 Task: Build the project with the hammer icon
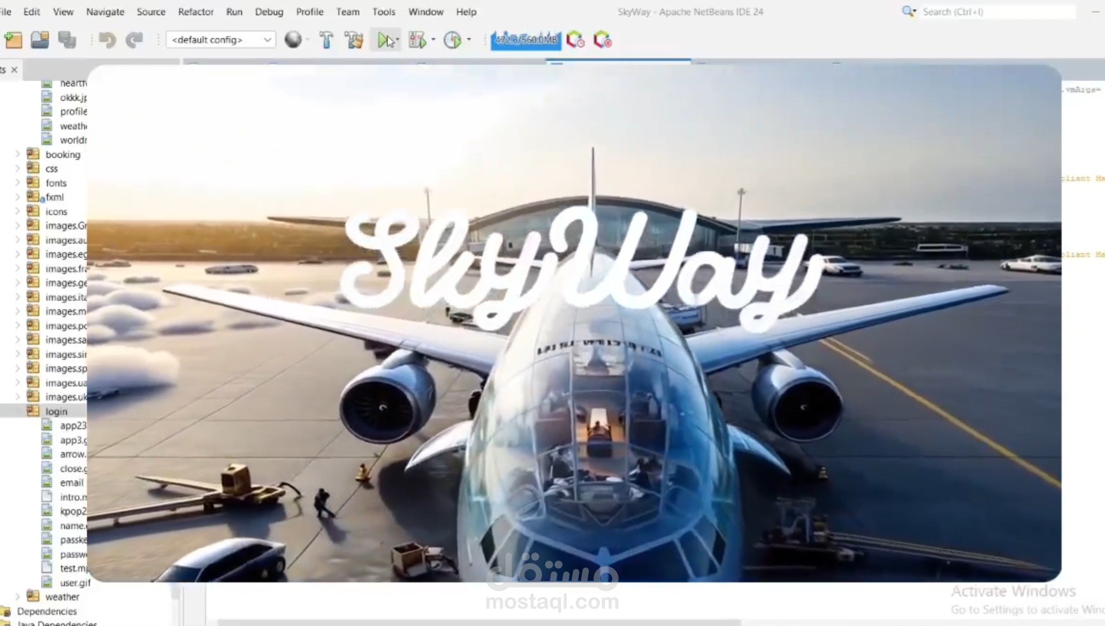[x=326, y=40]
